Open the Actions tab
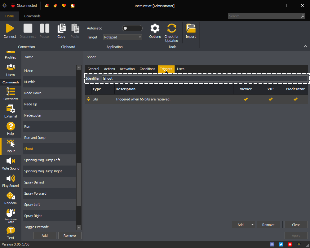Screen dimensions: 310x248 tap(109, 69)
